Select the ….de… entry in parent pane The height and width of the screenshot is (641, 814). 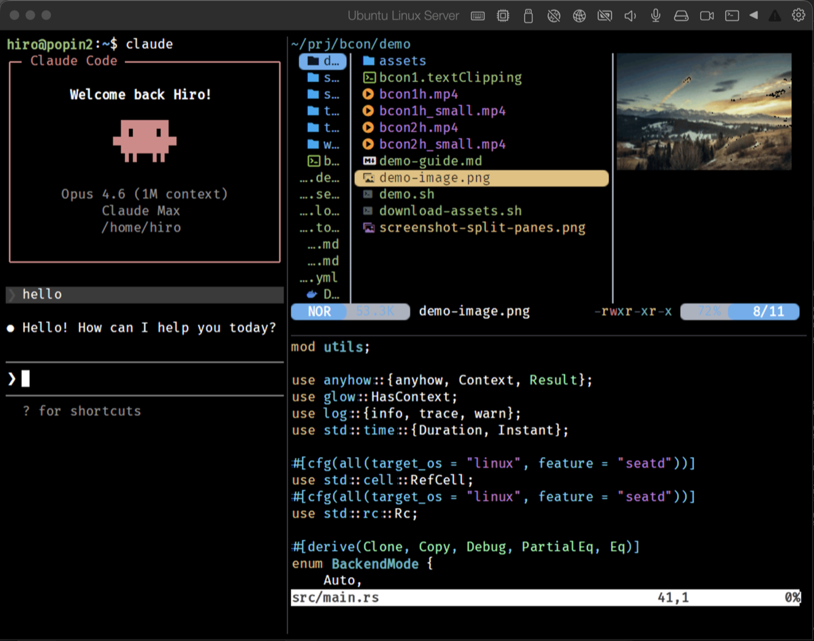pyautogui.click(x=319, y=178)
